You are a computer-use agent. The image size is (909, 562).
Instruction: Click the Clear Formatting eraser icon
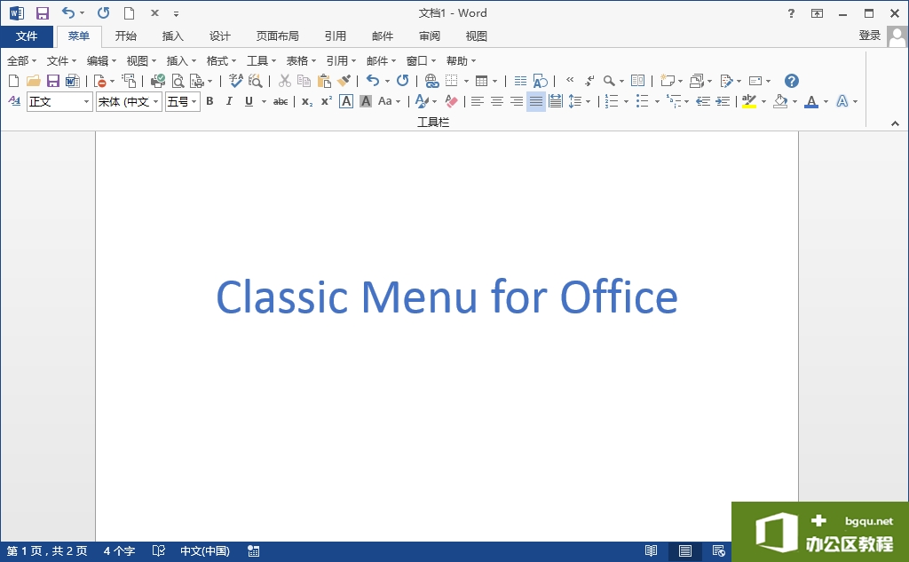pos(451,101)
